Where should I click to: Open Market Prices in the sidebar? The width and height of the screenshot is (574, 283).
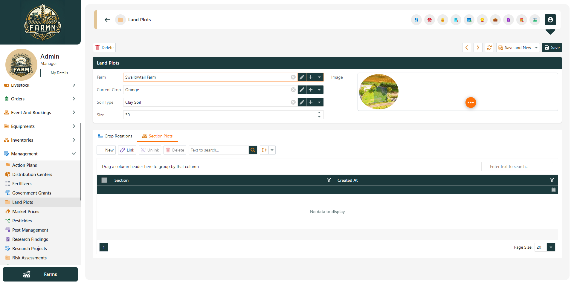click(26, 211)
